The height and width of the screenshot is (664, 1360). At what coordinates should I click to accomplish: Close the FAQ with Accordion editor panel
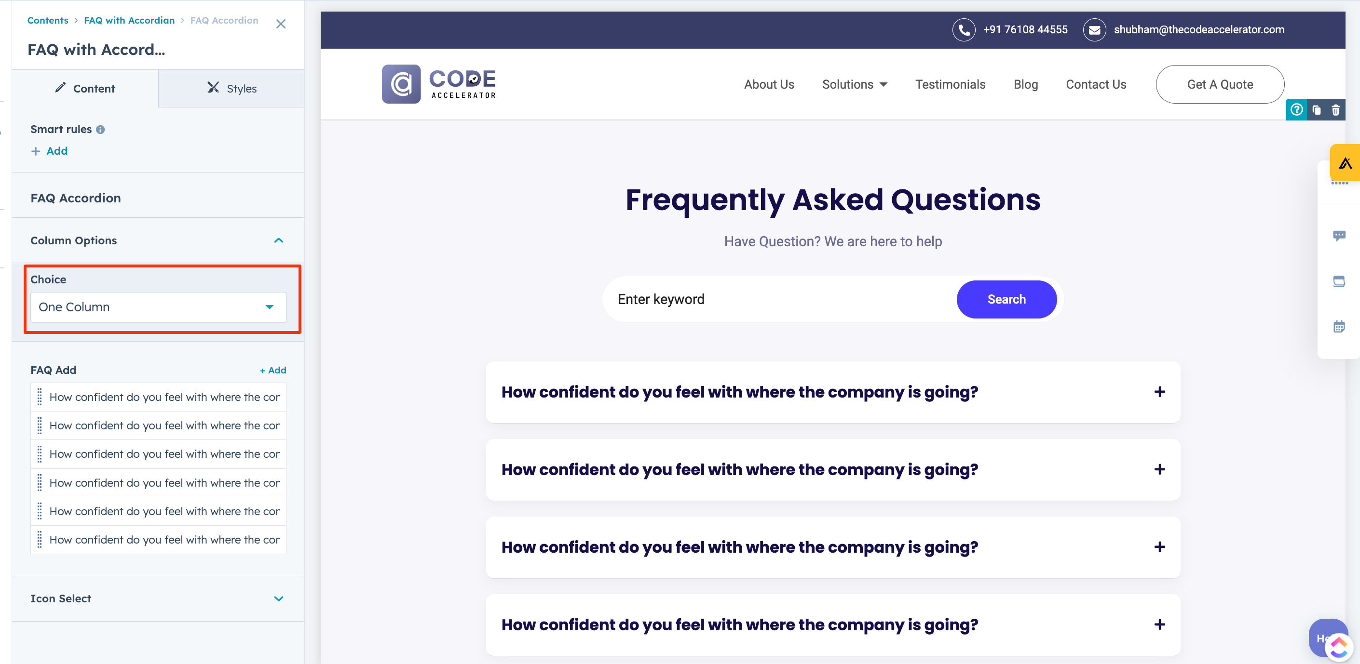(281, 24)
